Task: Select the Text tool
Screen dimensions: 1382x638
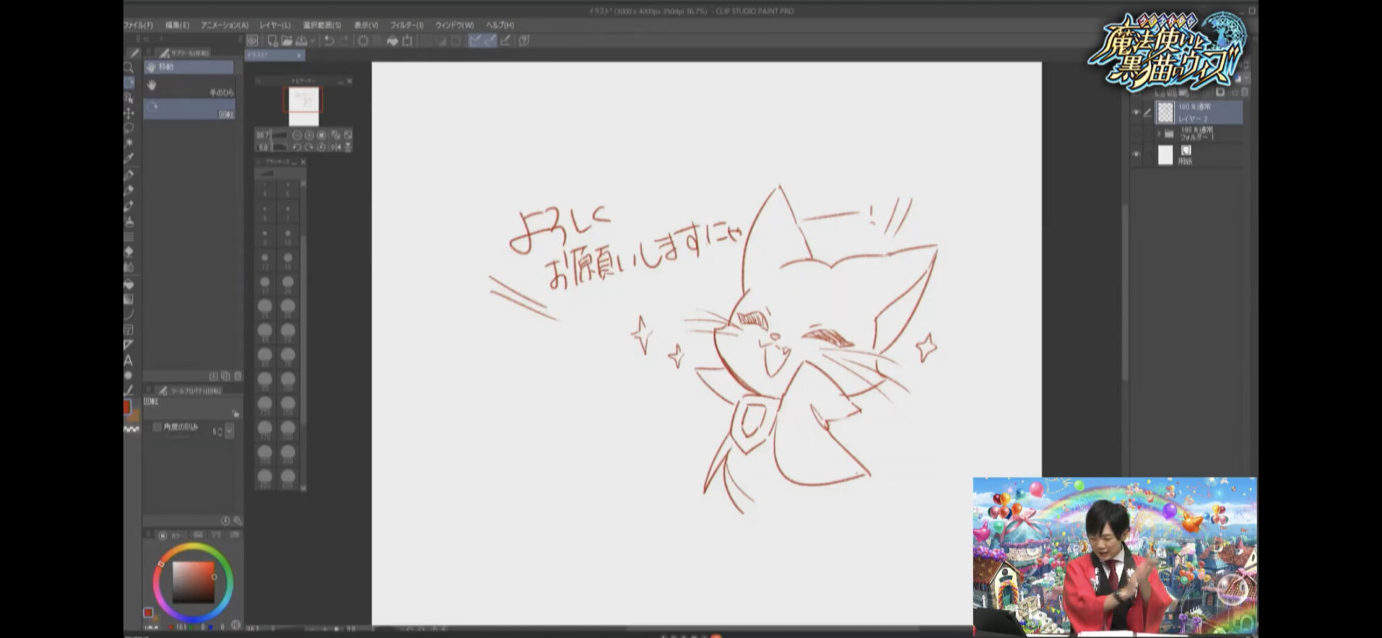Action: pos(129,360)
